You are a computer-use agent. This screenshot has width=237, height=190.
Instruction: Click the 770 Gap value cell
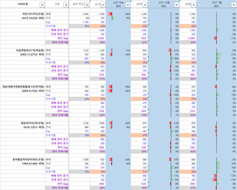point(79,131)
